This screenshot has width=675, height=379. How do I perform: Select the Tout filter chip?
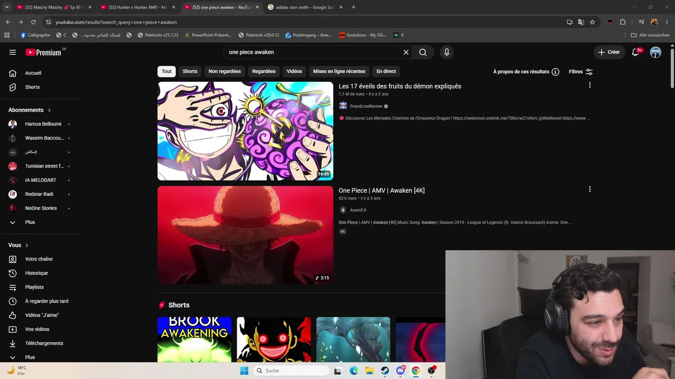pyautogui.click(x=167, y=72)
